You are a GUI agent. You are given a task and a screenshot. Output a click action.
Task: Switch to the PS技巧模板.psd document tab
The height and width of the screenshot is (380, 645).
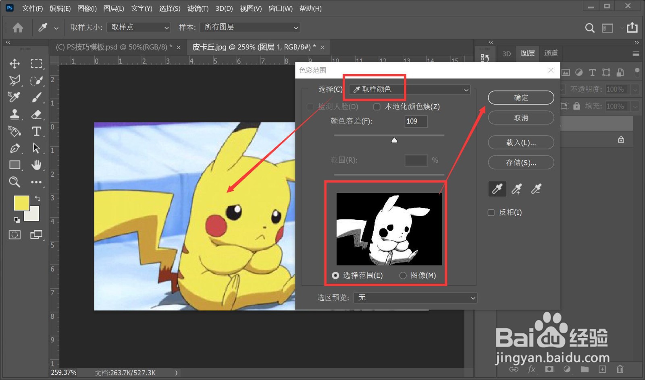click(114, 47)
